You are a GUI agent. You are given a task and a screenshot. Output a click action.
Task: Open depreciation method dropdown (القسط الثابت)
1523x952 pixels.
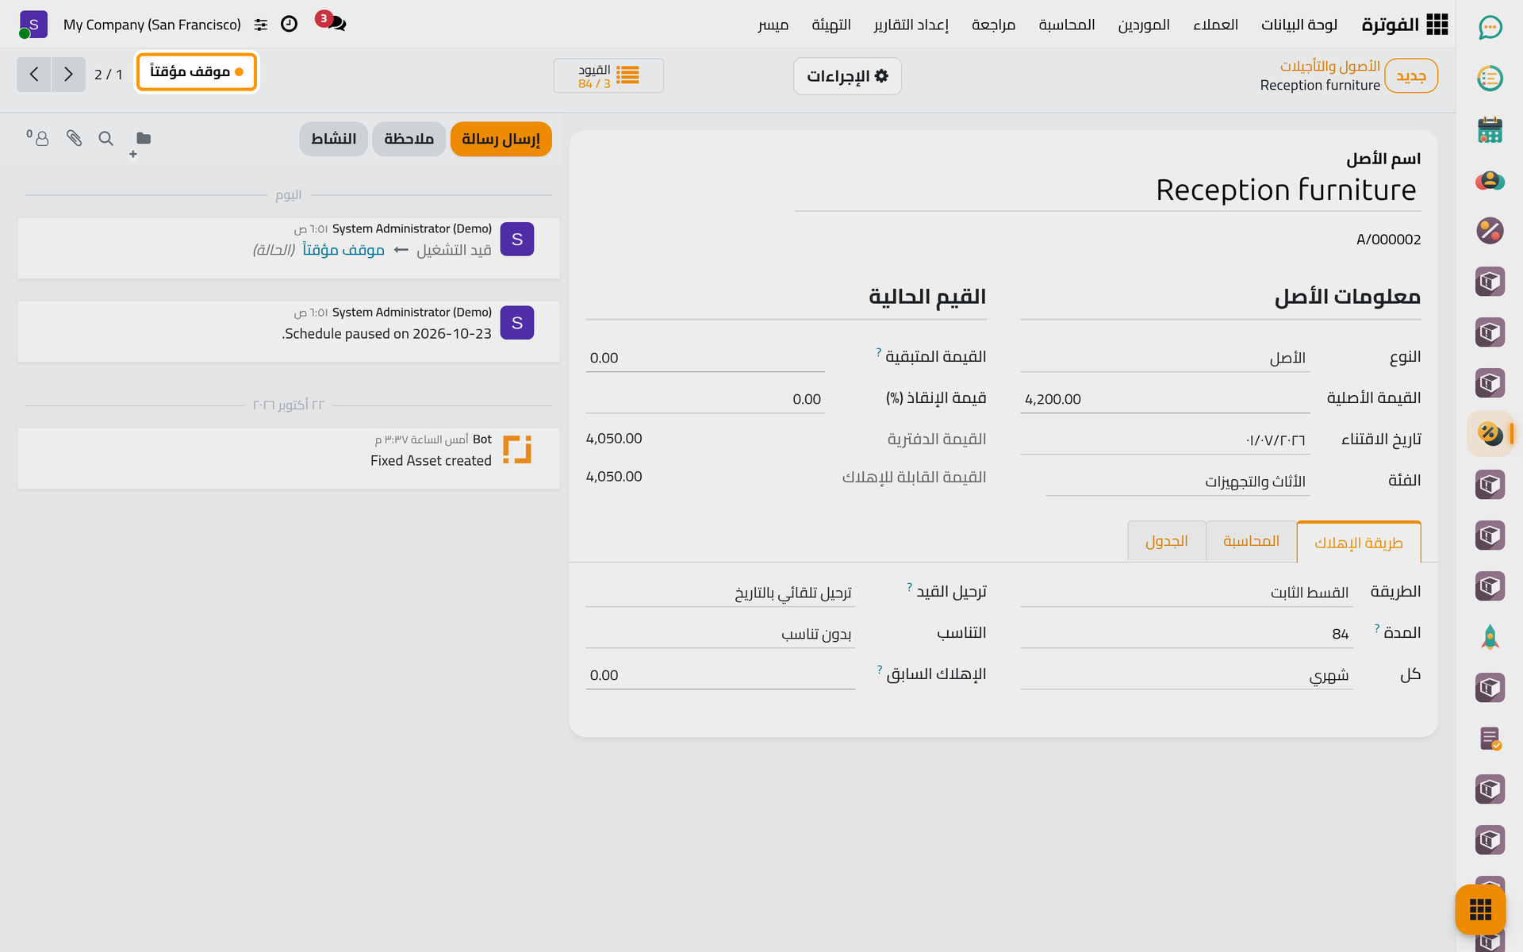tap(1187, 593)
